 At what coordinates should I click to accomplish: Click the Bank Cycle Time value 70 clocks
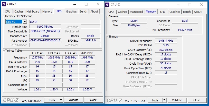(x=166, y=68)
